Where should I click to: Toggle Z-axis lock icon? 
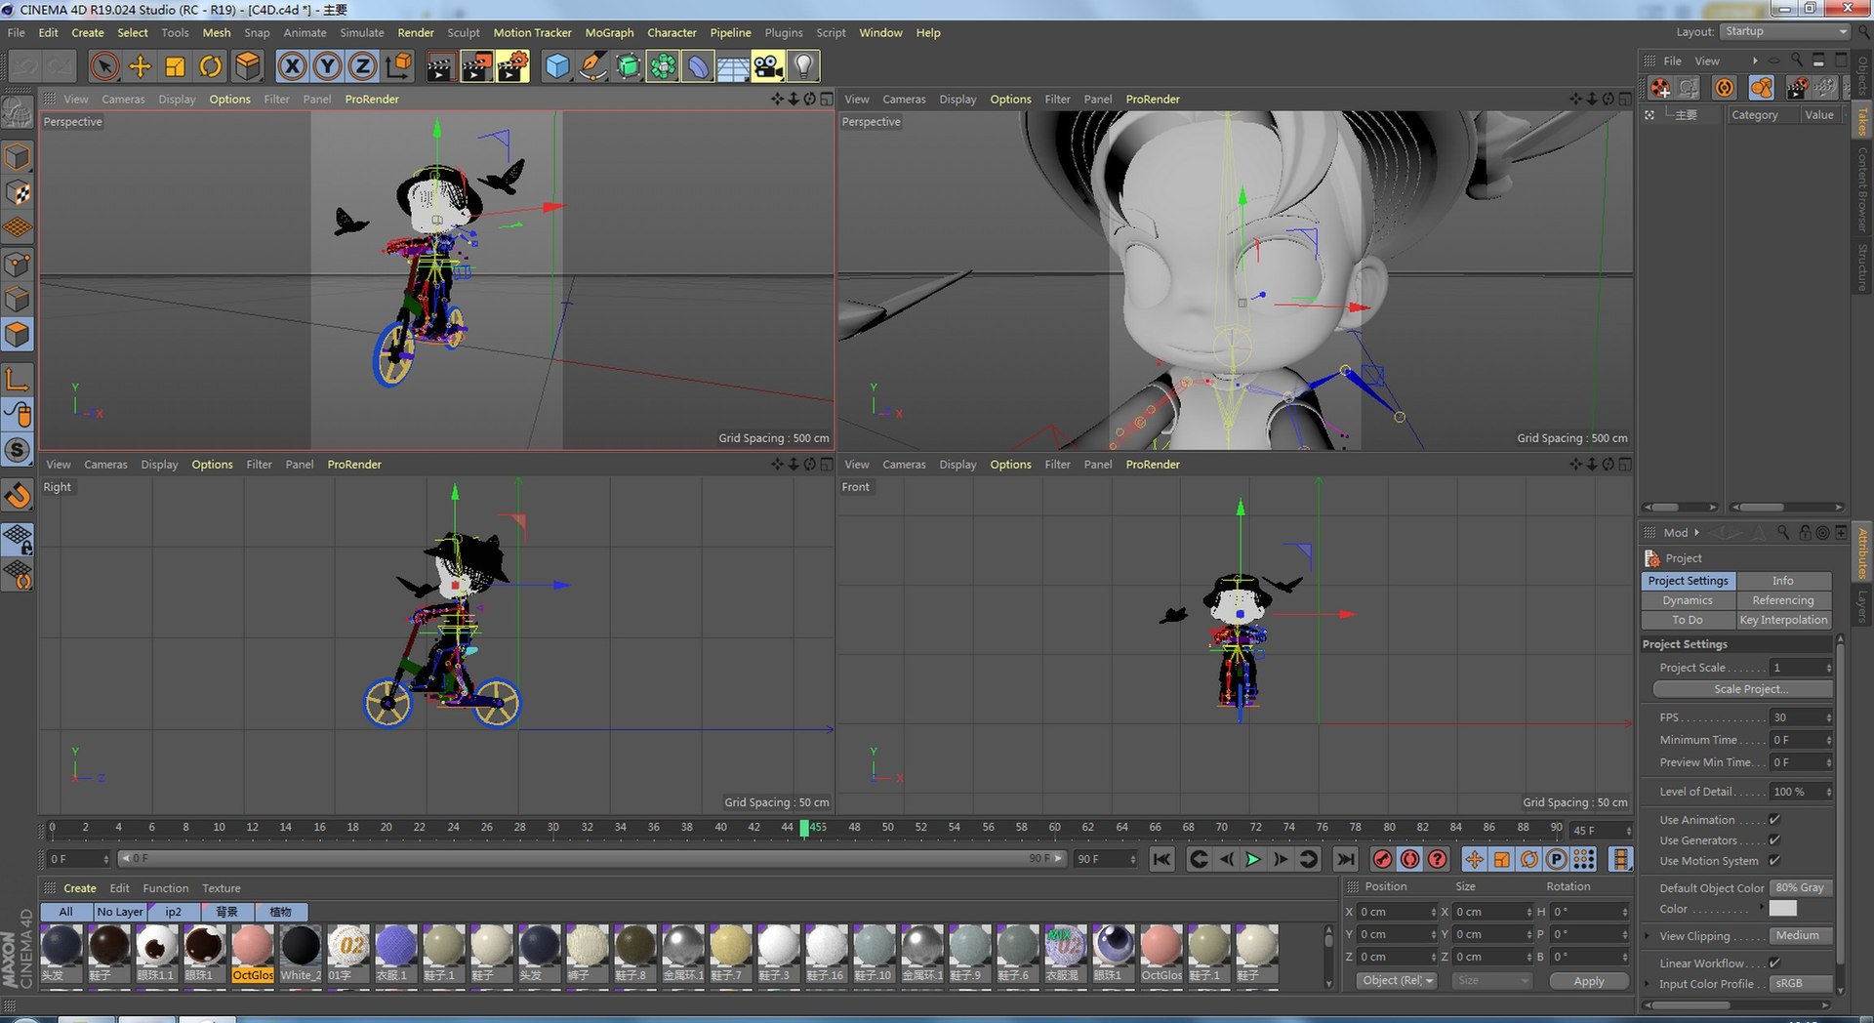(x=362, y=66)
